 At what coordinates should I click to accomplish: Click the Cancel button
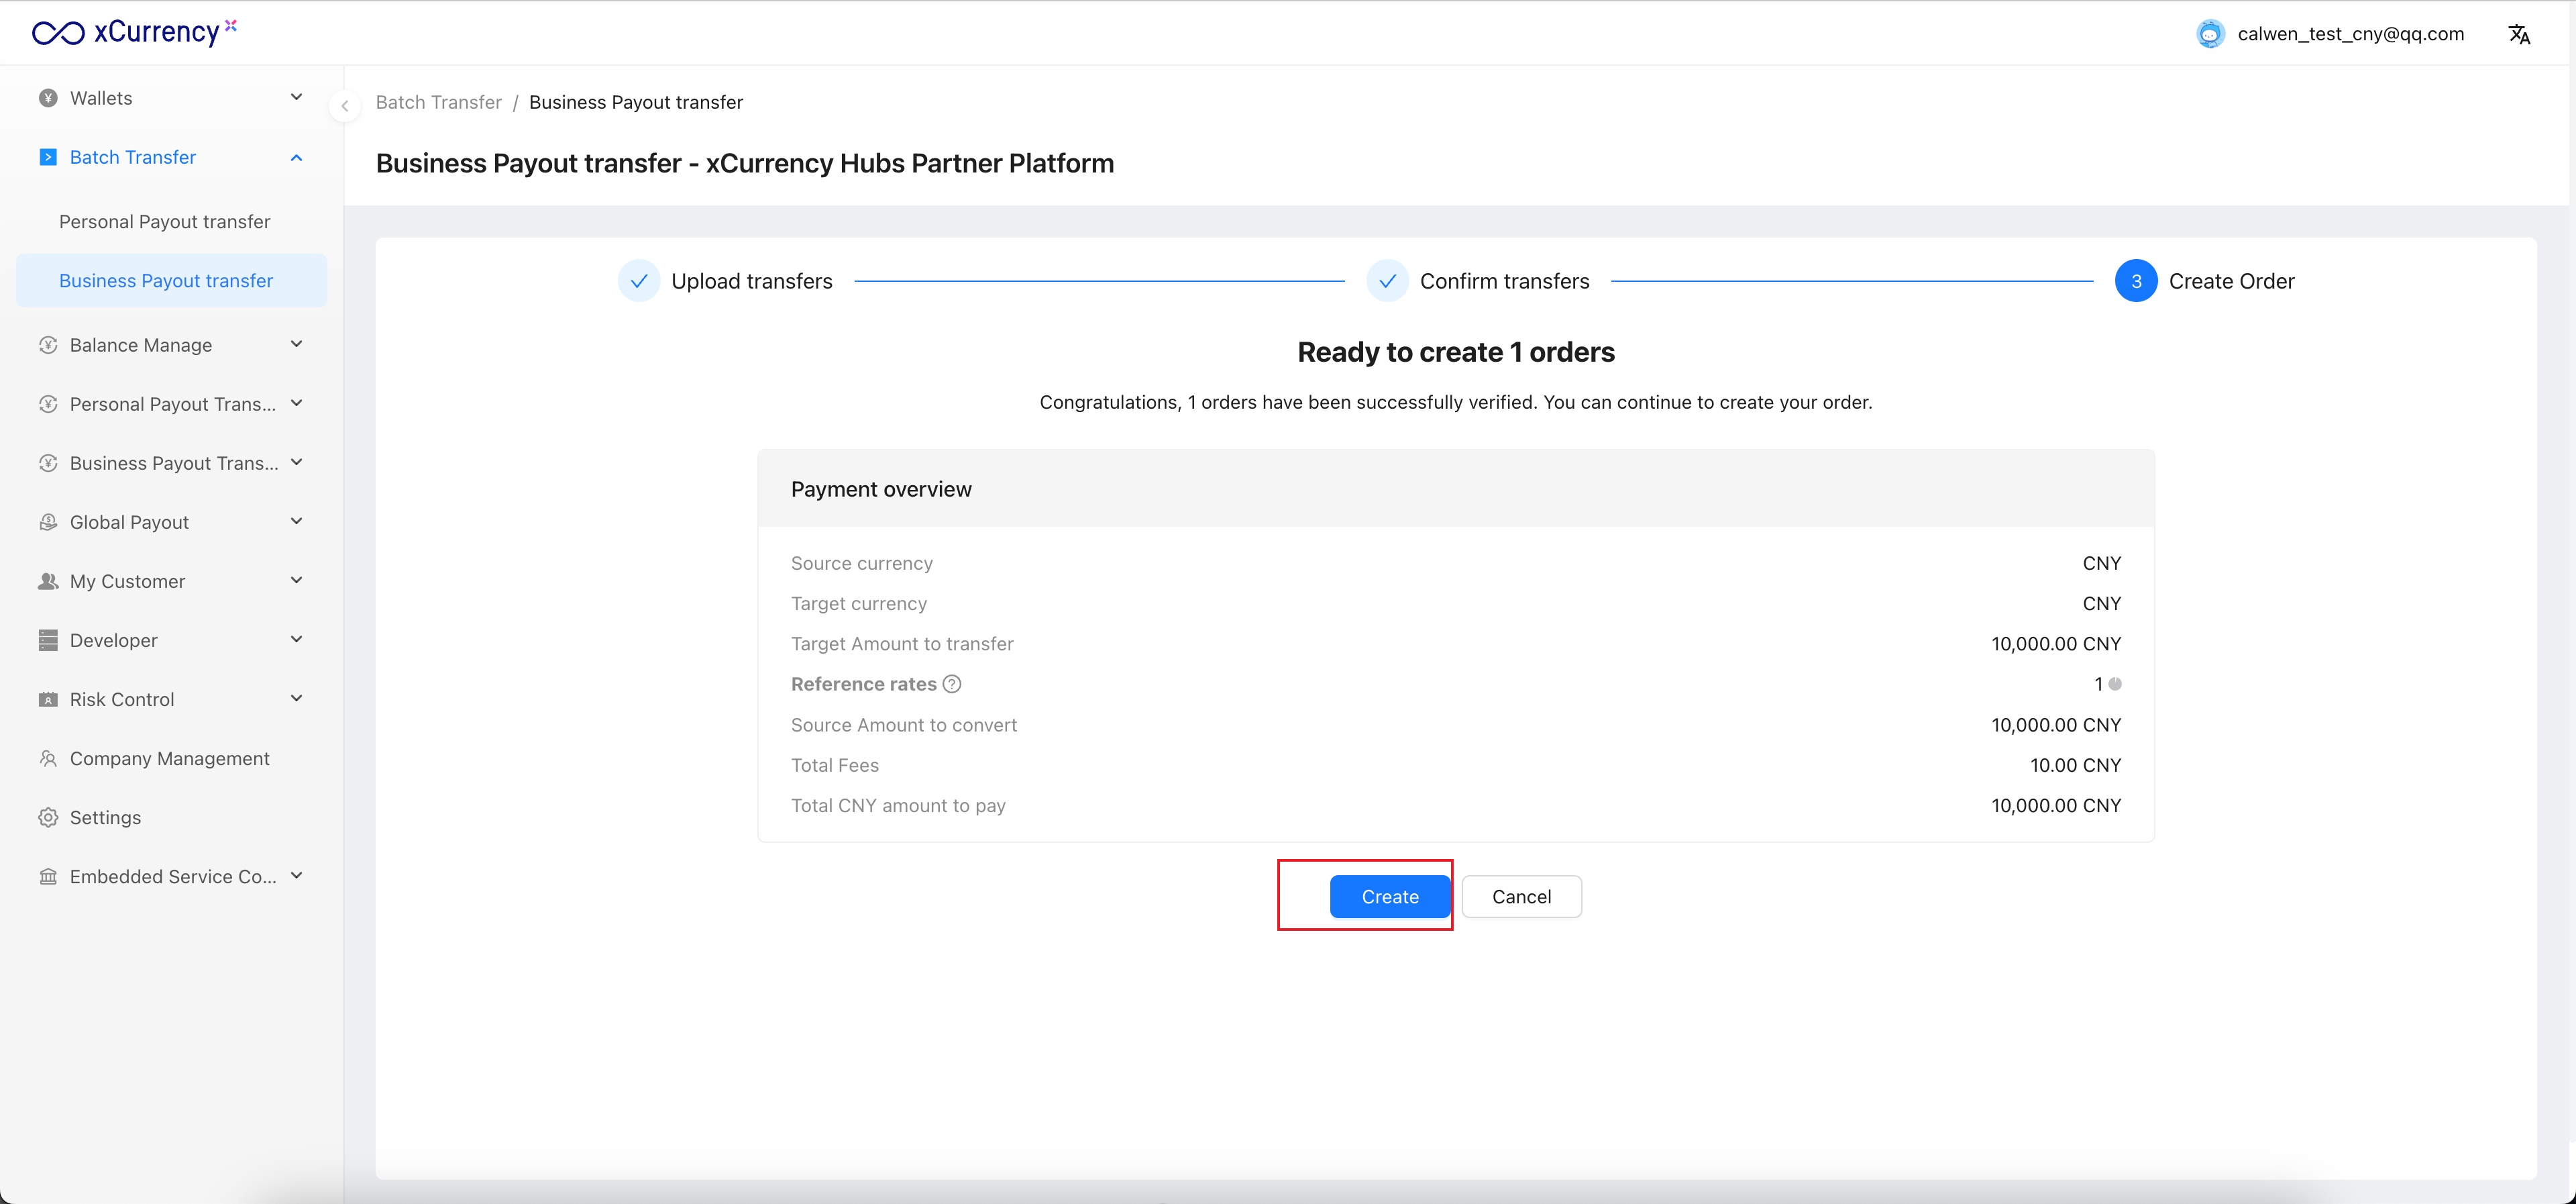[1521, 897]
